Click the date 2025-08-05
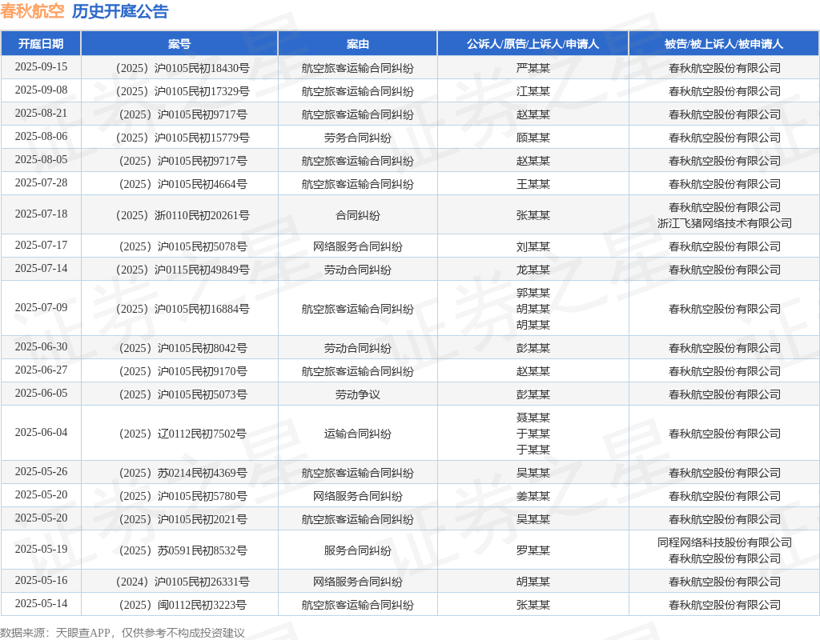Screen dimensions: 820x640 coord(42,159)
